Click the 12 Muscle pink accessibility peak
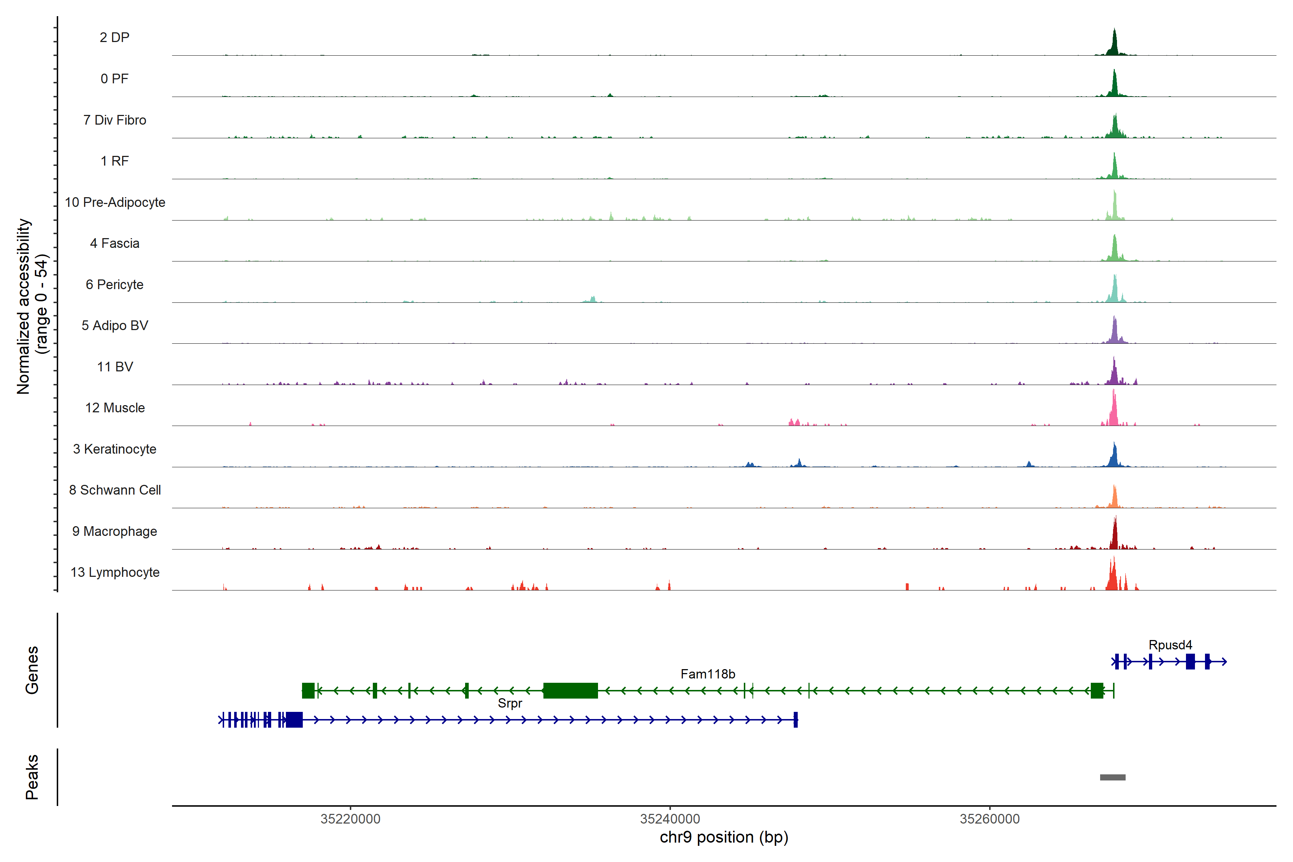The width and height of the screenshot is (1293, 862). pyautogui.click(x=1113, y=412)
